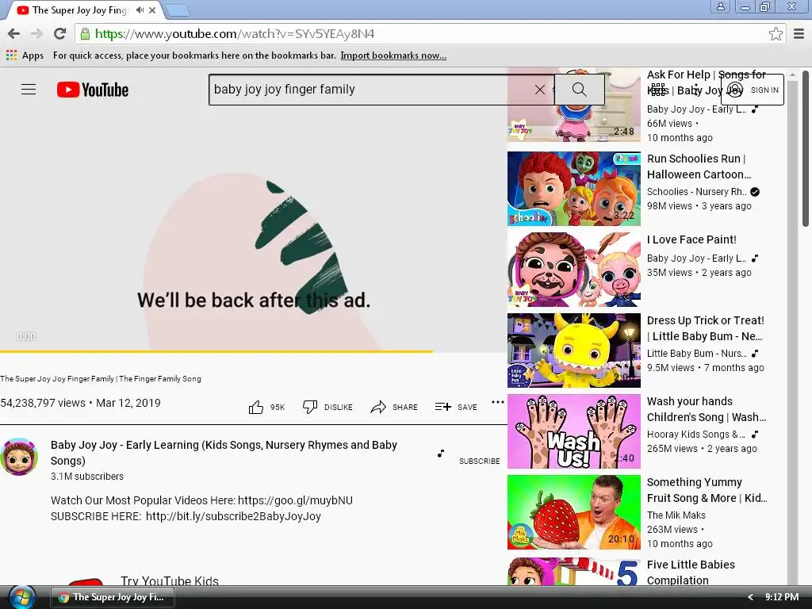Save video to a playlist
This screenshot has height=609, width=812.
coord(456,407)
